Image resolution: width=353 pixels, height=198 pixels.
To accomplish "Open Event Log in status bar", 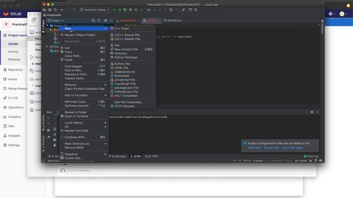I will point(311,156).
